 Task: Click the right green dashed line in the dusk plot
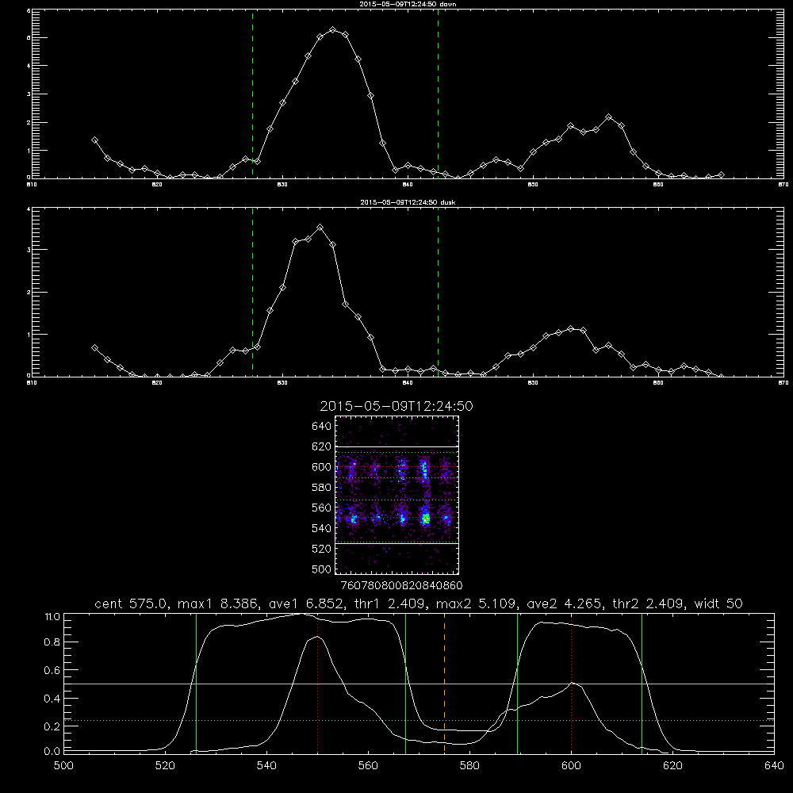point(438,292)
